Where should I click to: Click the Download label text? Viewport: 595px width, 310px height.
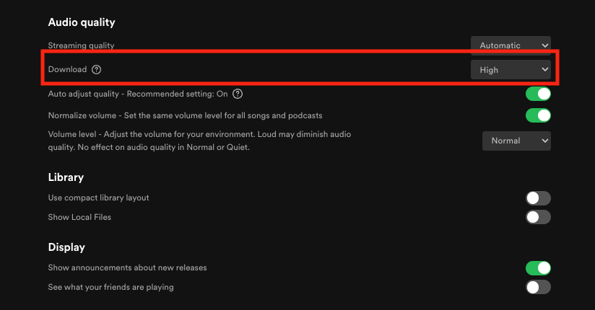coord(68,69)
